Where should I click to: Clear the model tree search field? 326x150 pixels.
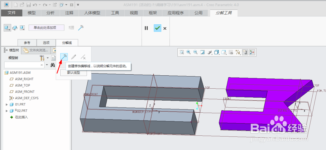point(42,65)
